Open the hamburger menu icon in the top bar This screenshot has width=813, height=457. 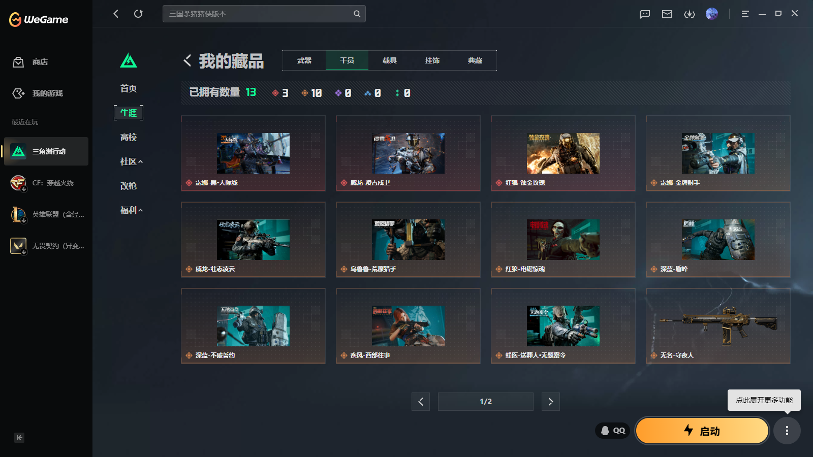tap(745, 14)
